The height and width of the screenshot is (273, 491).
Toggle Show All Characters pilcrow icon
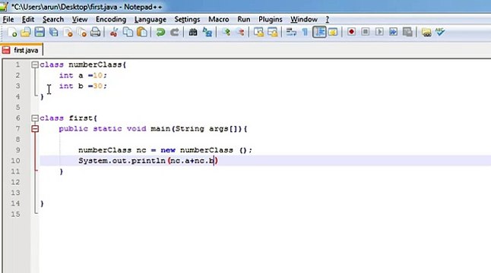(305, 32)
